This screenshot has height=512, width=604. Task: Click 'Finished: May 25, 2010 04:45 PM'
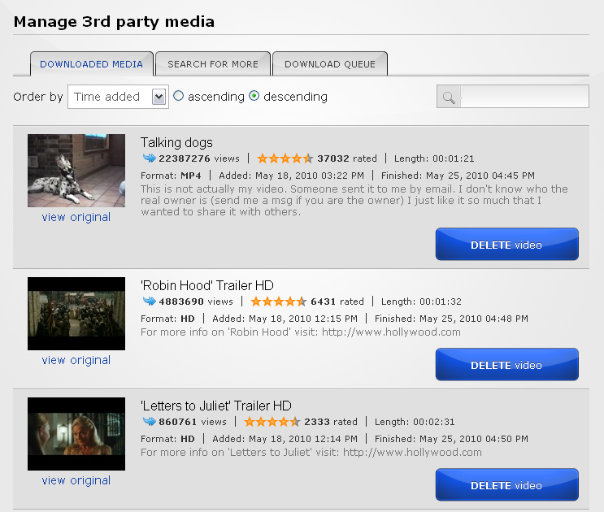point(458,176)
